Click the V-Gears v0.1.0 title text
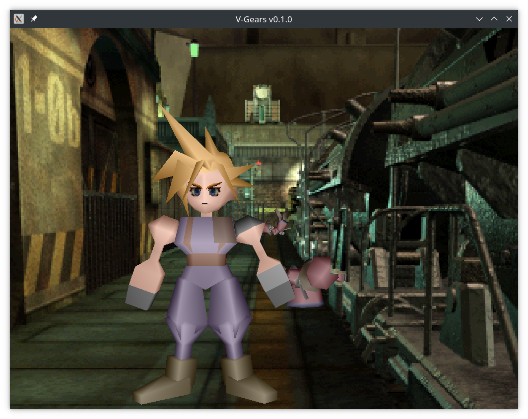The image size is (528, 419). [x=264, y=19]
